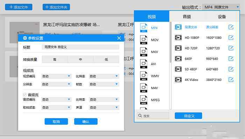
Task: Open the 分辨率 dropdown
Action: pos(56,84)
